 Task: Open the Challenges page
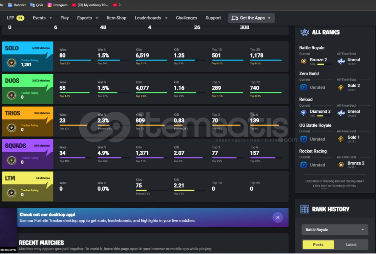point(186,18)
